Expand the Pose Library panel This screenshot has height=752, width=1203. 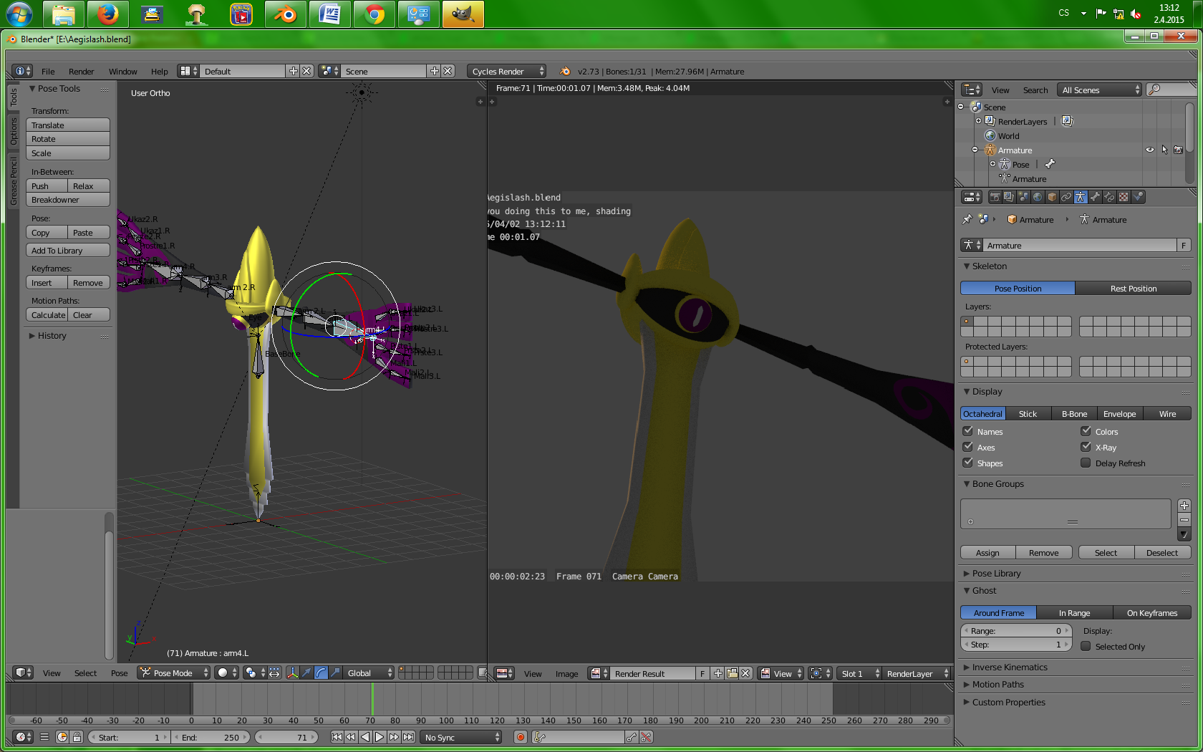[996, 573]
